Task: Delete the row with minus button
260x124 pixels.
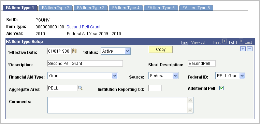Action: [x=250, y=49]
